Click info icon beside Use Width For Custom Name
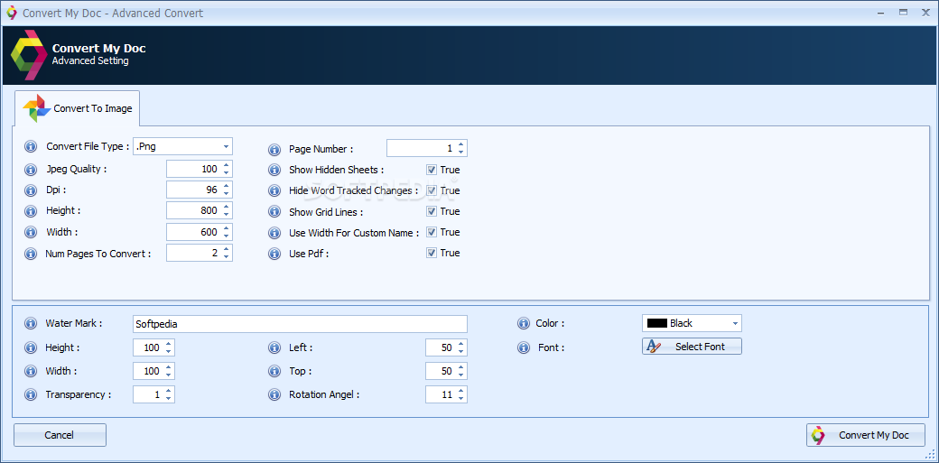Viewport: 939px width, 463px height. coord(274,233)
